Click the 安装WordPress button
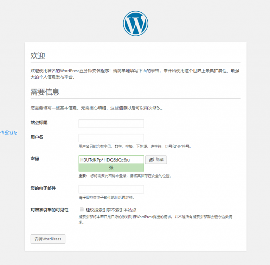 click(x=48, y=239)
